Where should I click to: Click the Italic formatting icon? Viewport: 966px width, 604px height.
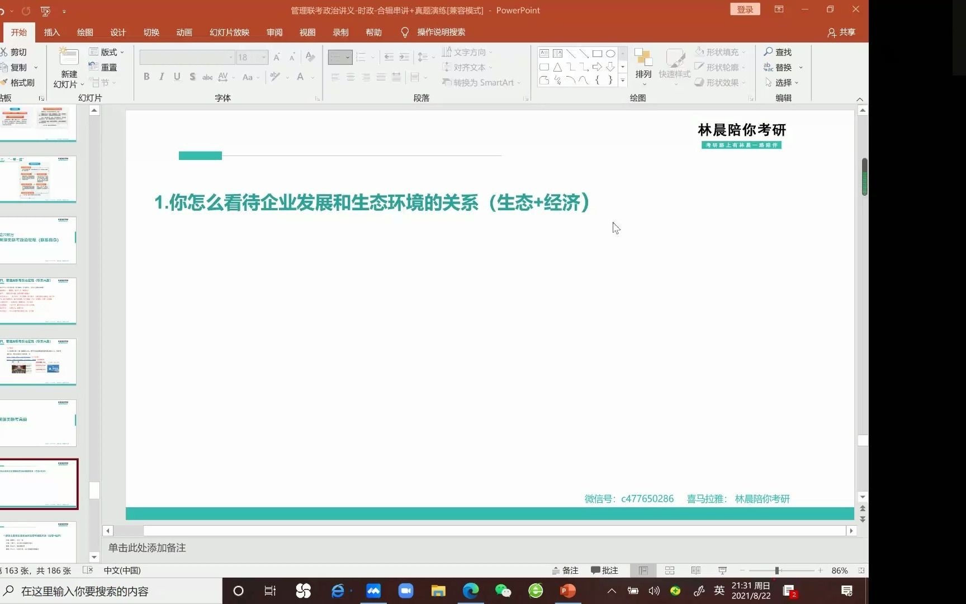click(162, 77)
